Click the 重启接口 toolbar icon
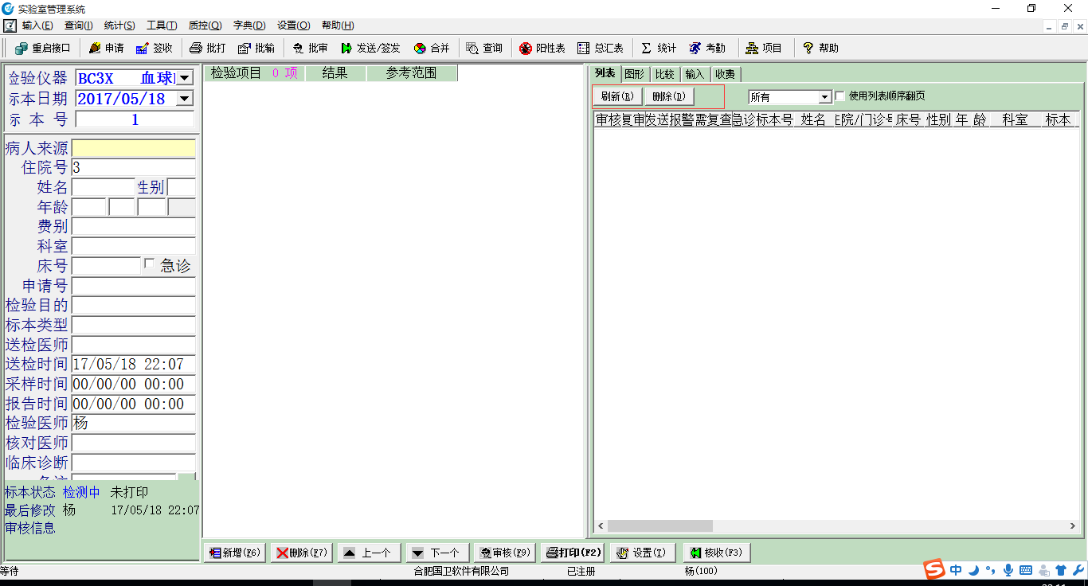The height and width of the screenshot is (586, 1088). point(22,48)
